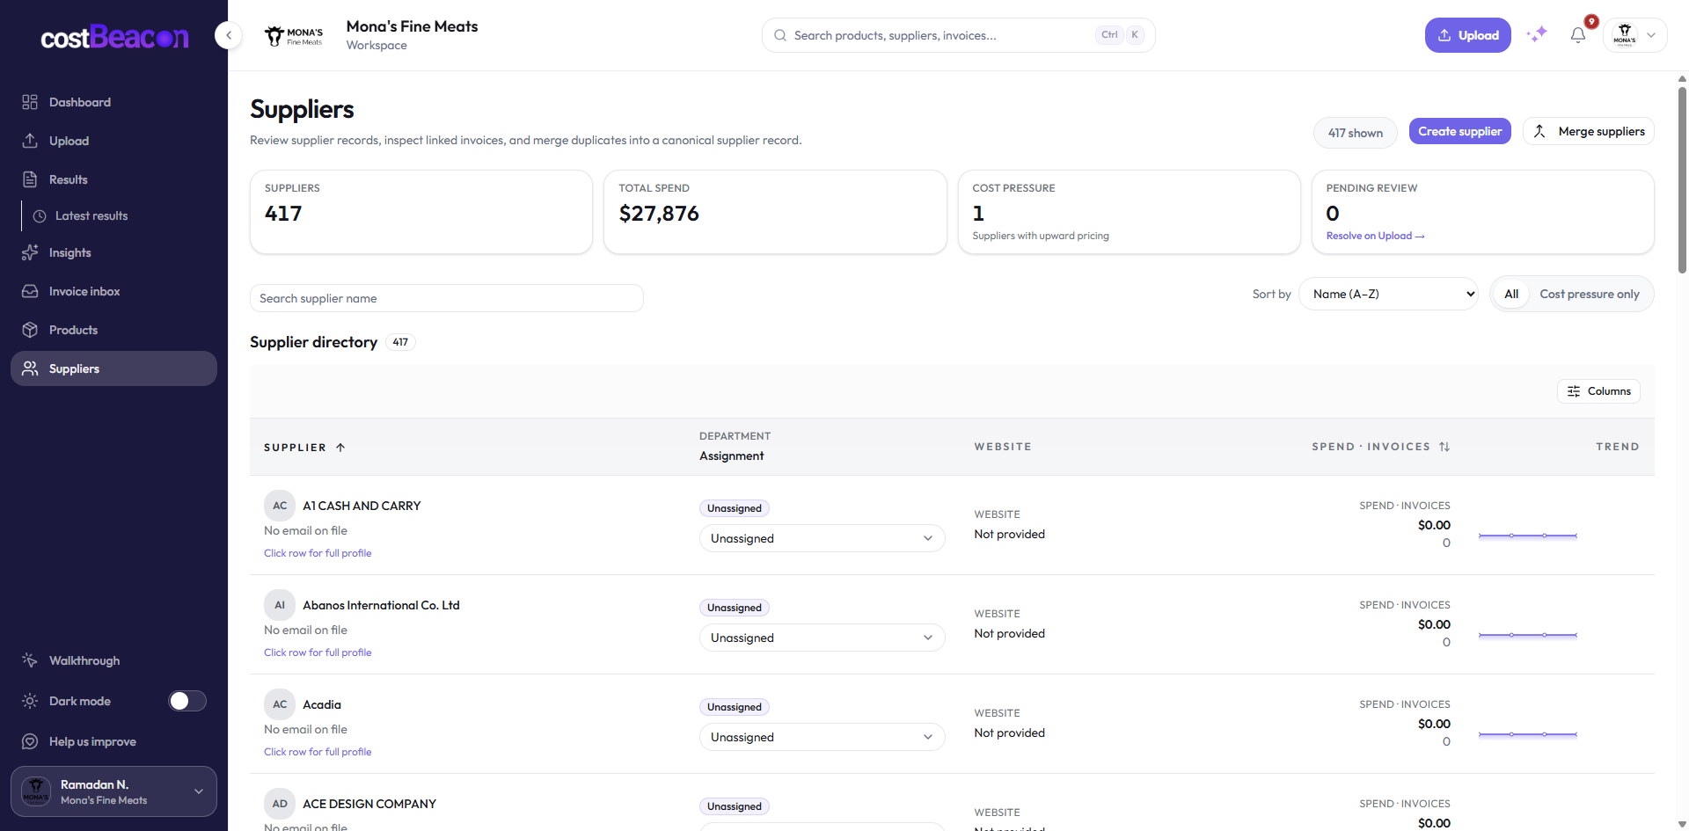
Task: Sort by the Supplier column arrow icon
Action: point(340,448)
